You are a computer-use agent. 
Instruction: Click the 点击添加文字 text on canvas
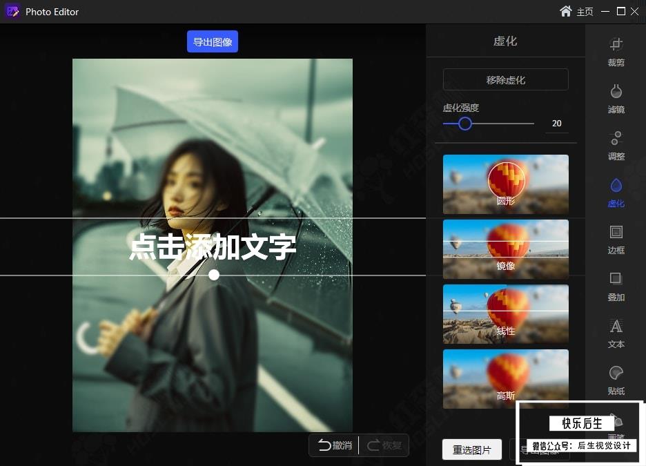213,246
